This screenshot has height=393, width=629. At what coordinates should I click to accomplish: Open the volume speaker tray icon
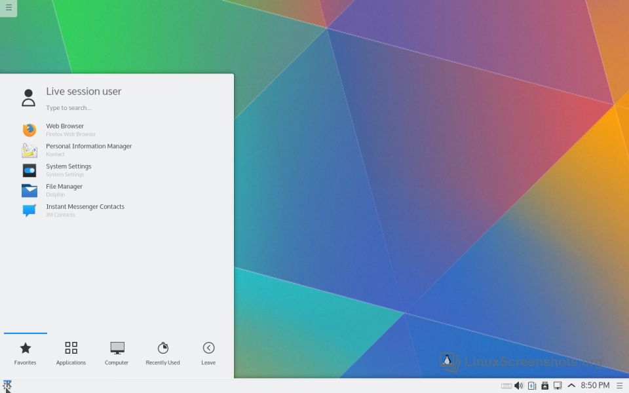click(518, 386)
